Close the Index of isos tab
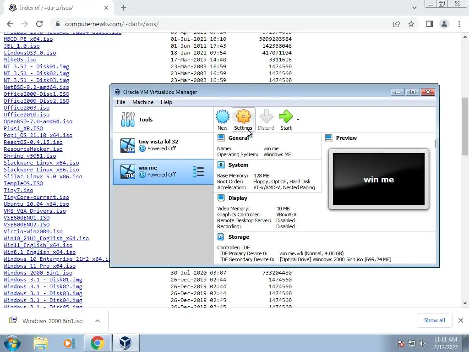Image resolution: width=469 pixels, height=352 pixels. click(x=106, y=8)
